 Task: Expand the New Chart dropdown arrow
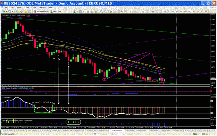click(7, 11)
